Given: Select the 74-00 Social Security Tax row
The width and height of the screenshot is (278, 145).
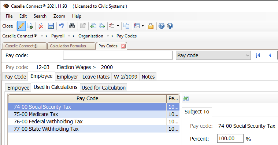Looking at the screenshot, I should coord(94,107).
